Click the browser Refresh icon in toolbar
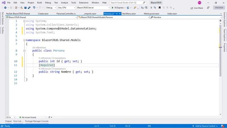 128,8
